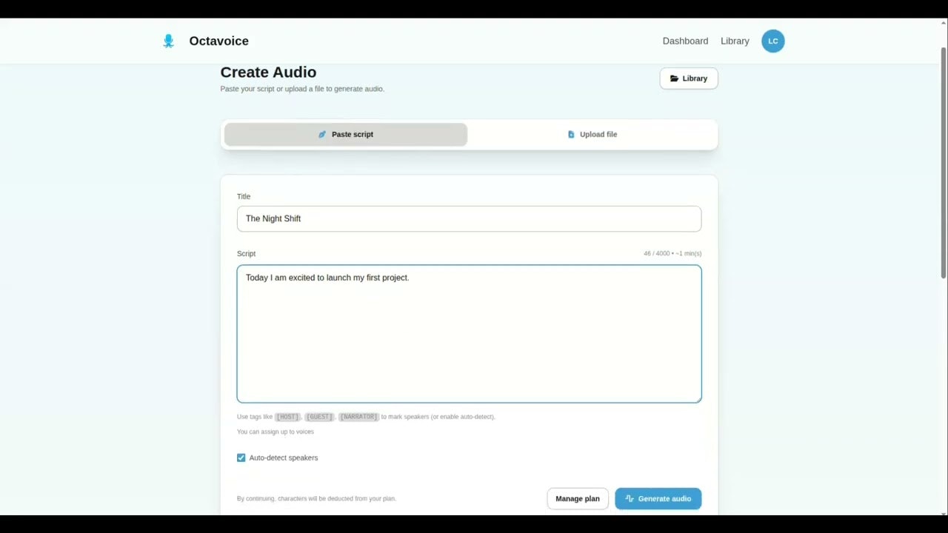Toggle the Auto-detect speakers checkbox
948x533 pixels.
[x=241, y=457]
